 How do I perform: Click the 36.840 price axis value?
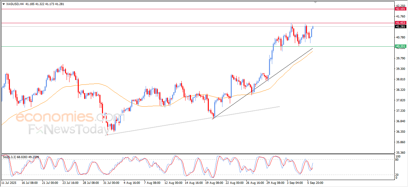coord(400,121)
